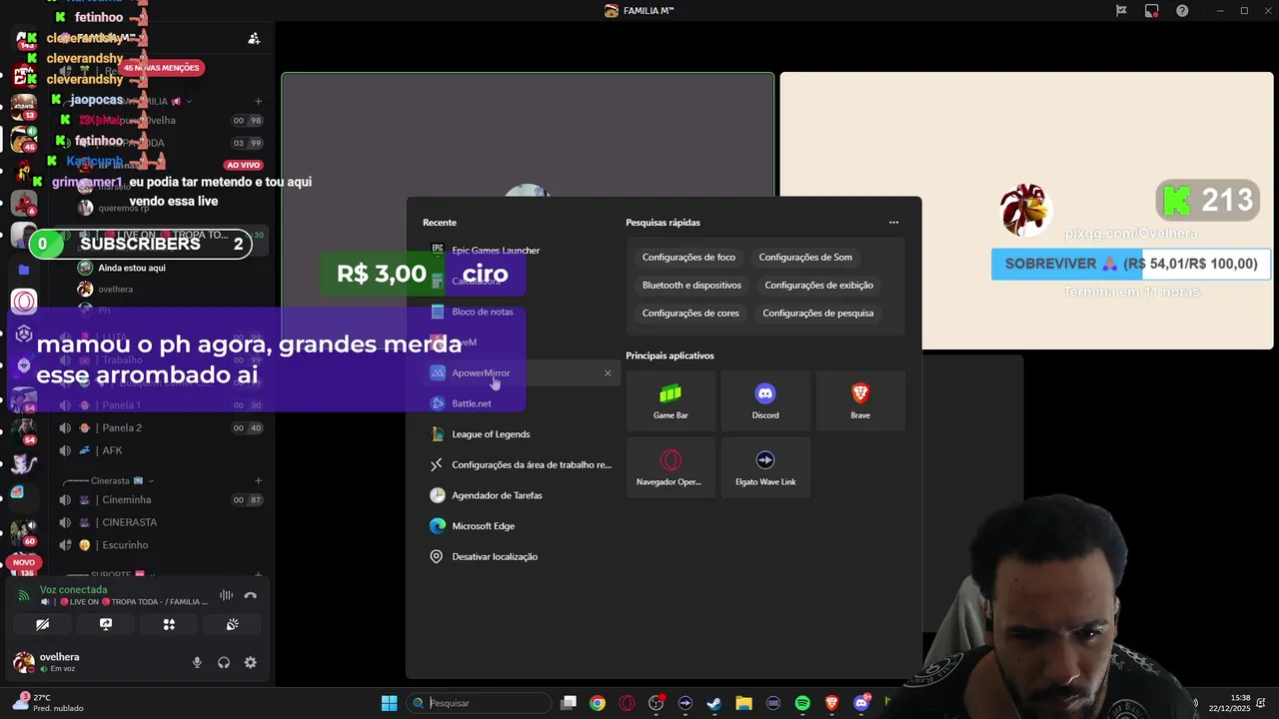This screenshot has width=1279, height=719.
Task: Open Navegador Opera app tile
Action: click(x=670, y=467)
